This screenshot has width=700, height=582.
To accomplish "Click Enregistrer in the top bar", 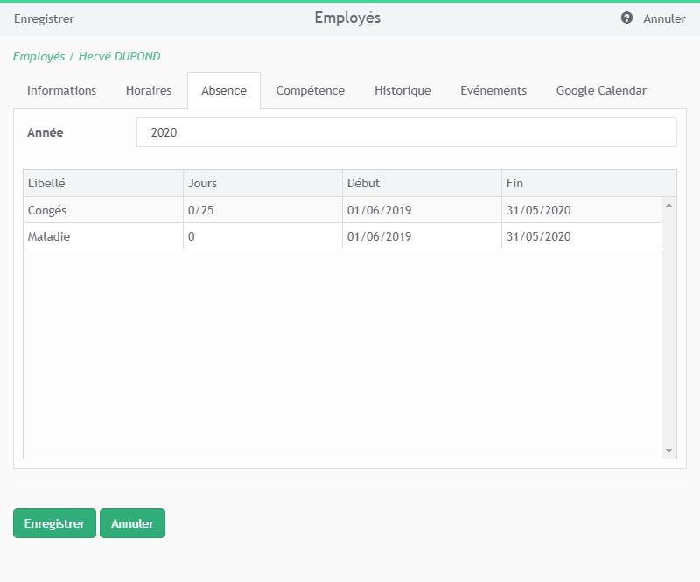I will click(44, 18).
